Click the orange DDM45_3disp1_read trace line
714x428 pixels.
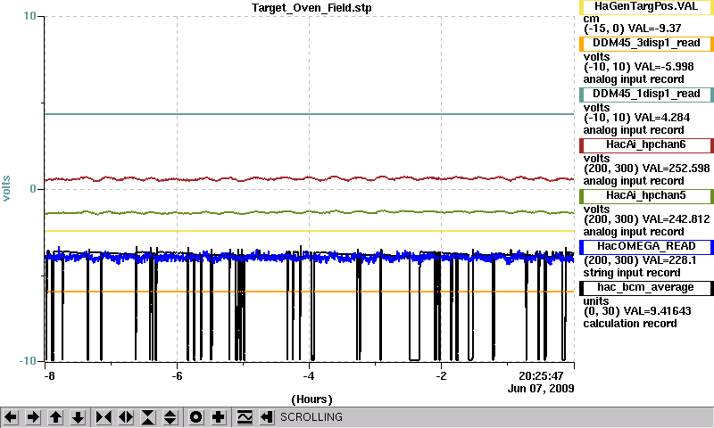(x=310, y=292)
